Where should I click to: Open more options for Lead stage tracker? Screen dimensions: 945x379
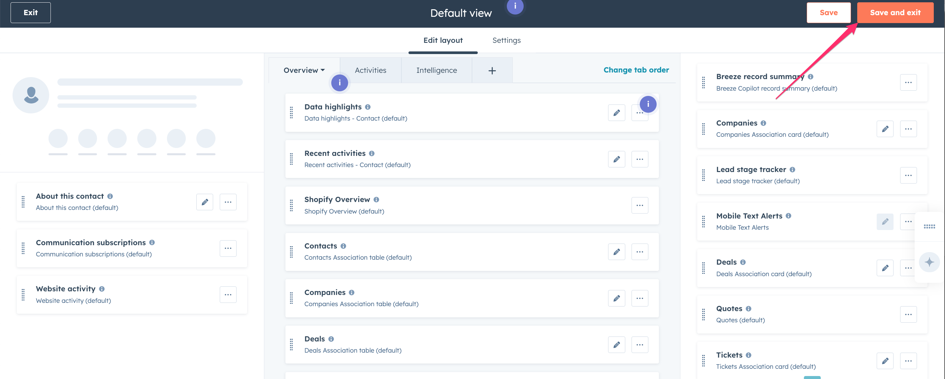pyautogui.click(x=909, y=175)
